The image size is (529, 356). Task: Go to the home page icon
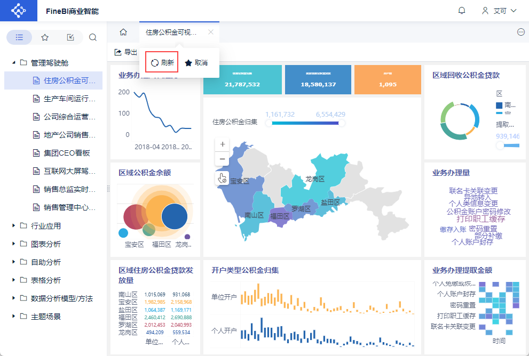coord(123,33)
